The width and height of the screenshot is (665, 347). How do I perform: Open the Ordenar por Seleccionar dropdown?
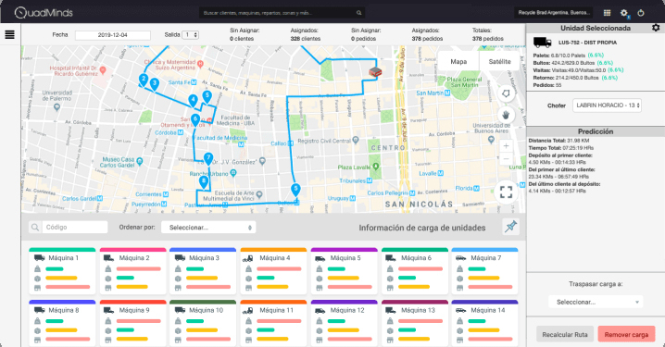(208, 227)
